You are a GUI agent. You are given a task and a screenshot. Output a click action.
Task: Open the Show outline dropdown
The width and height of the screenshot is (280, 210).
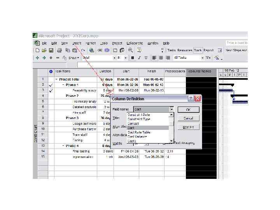point(74,58)
